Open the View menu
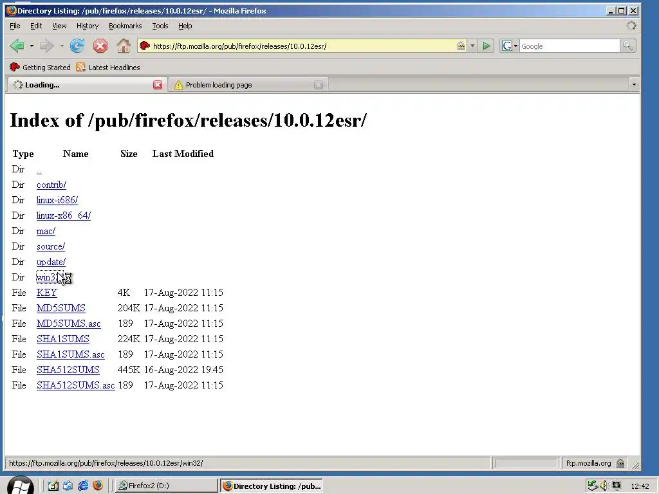This screenshot has height=494, width=659. click(x=59, y=26)
